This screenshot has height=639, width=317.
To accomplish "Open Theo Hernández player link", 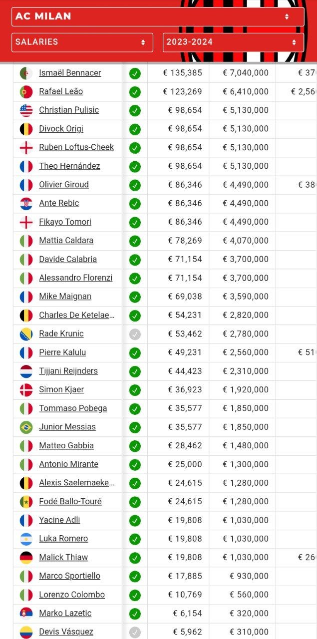I will tap(69, 166).
